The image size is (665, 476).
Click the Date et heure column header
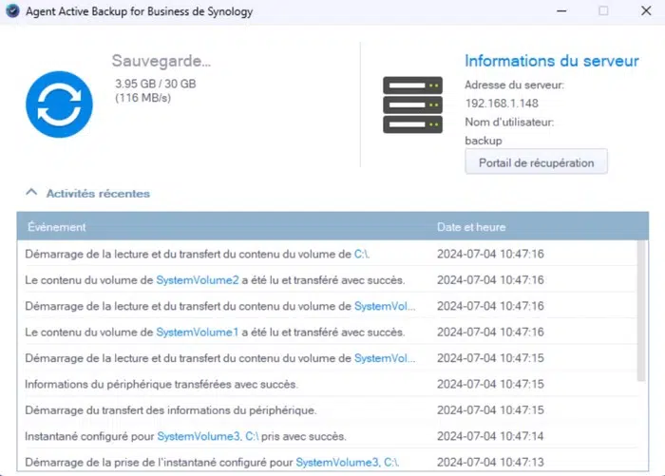(x=471, y=227)
